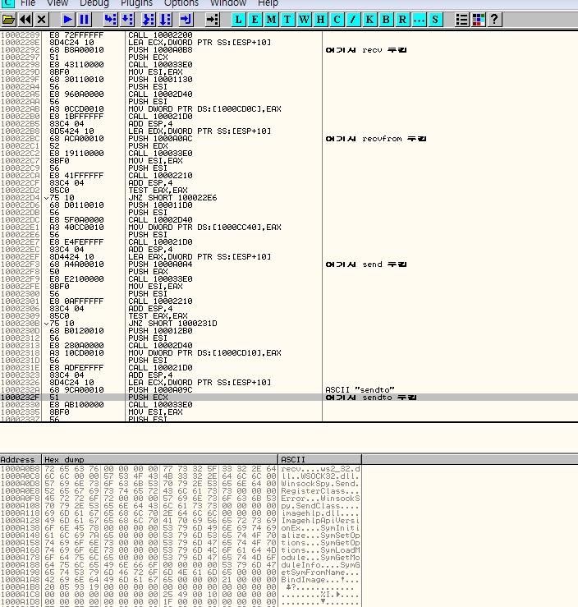This screenshot has height=607, width=578.
Task: Show Log window via L button
Action: [x=239, y=20]
